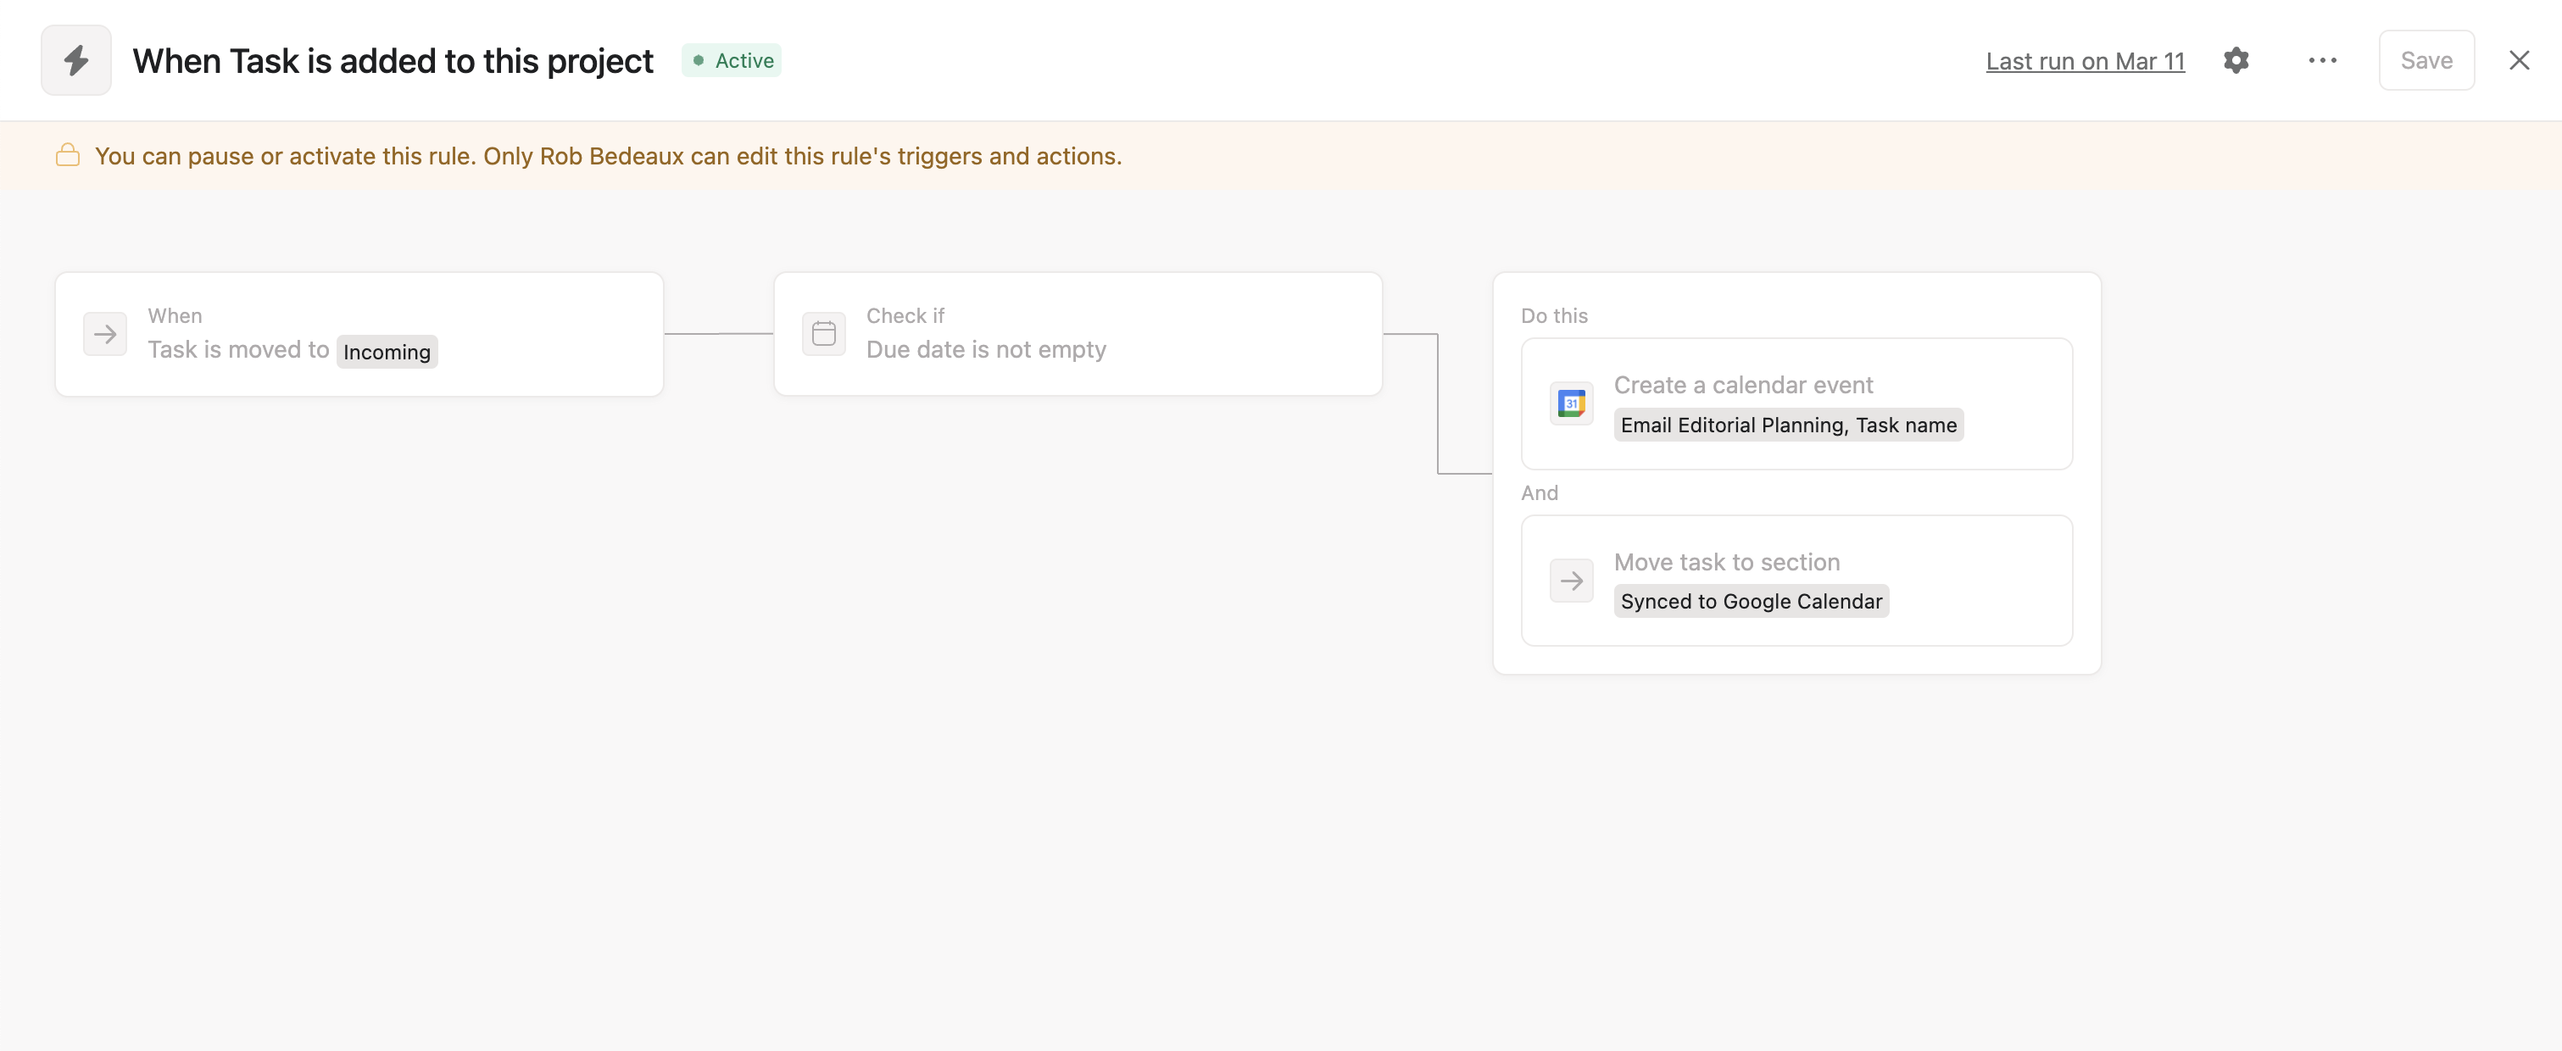Close the rule editor with X
2562x1051 pixels.
2518,61
